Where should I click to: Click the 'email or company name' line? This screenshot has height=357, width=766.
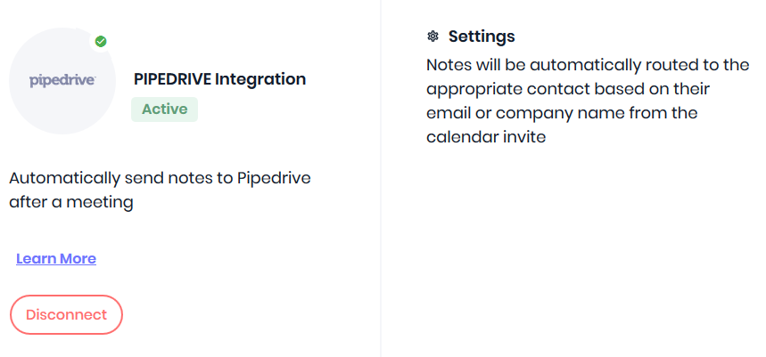(x=562, y=113)
